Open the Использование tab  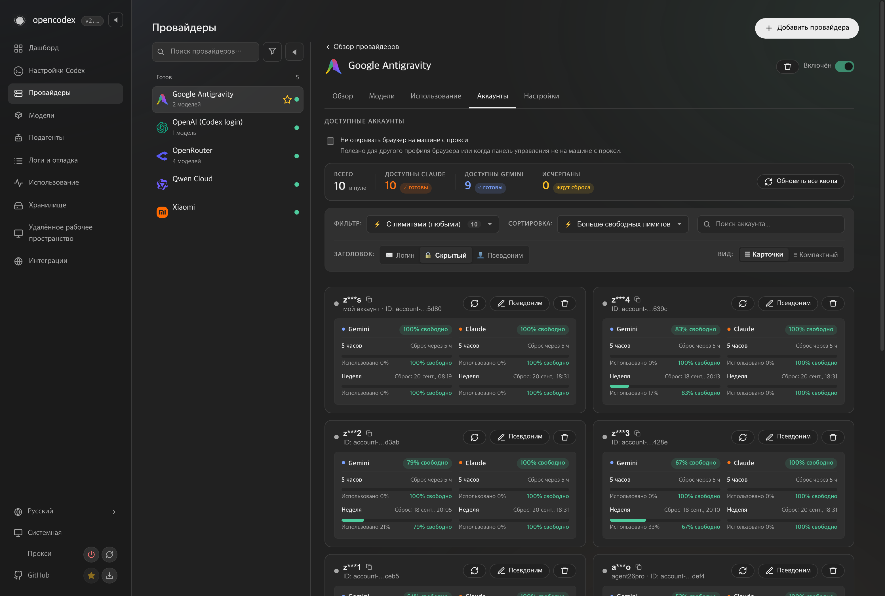436,96
